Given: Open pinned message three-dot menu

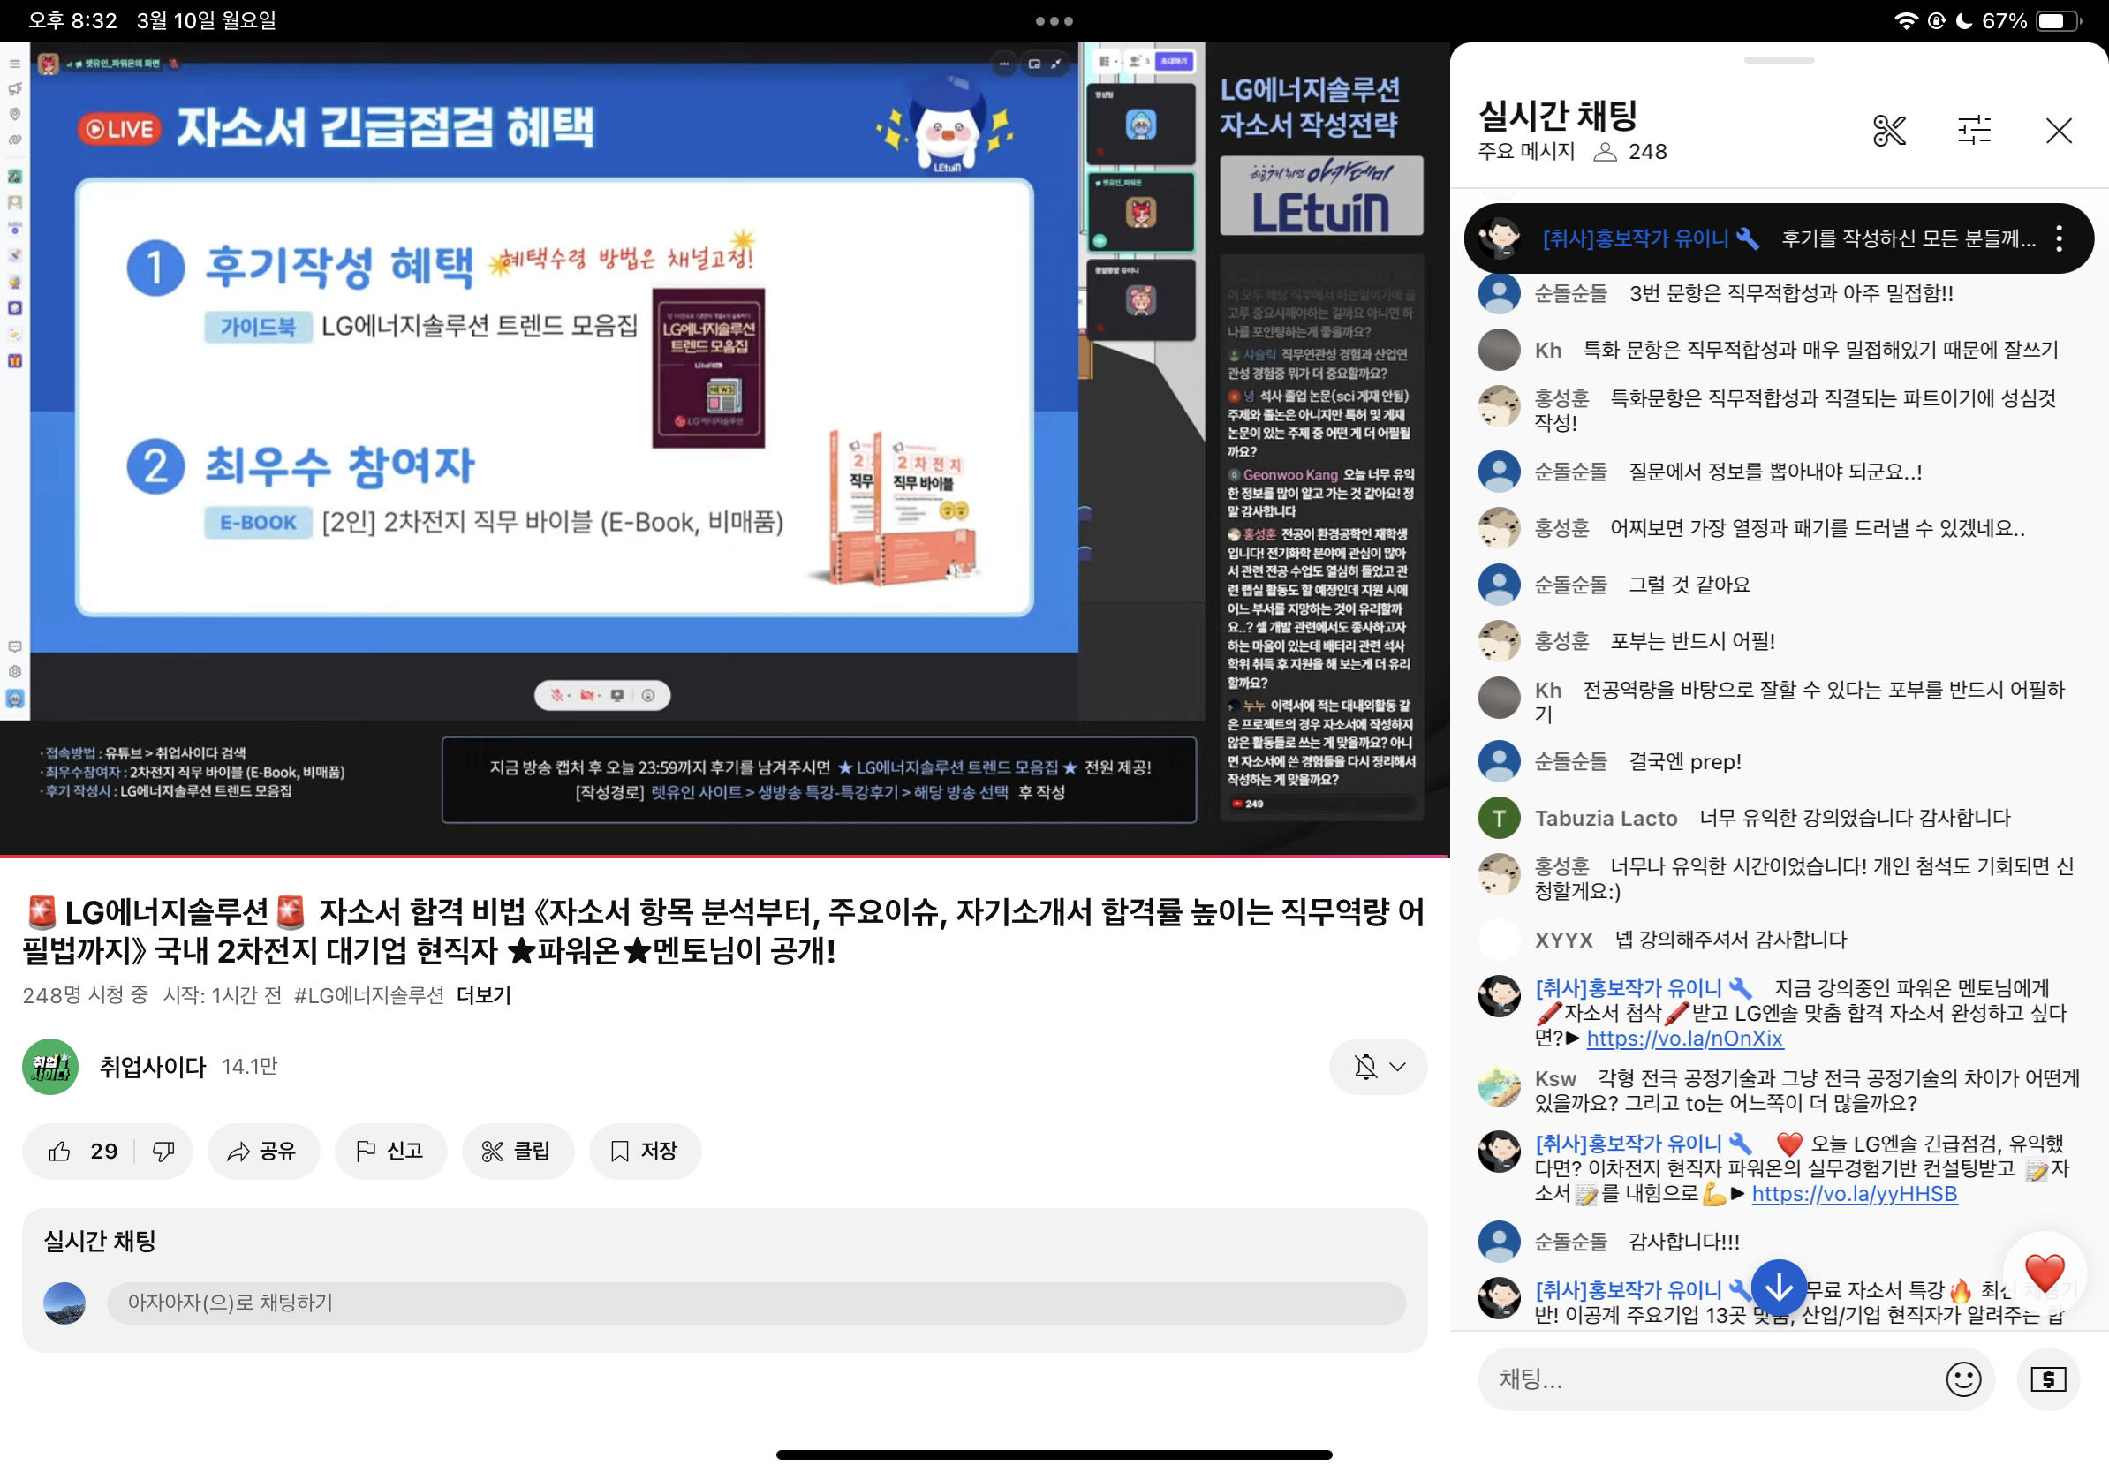Looking at the screenshot, I should point(2059,238).
